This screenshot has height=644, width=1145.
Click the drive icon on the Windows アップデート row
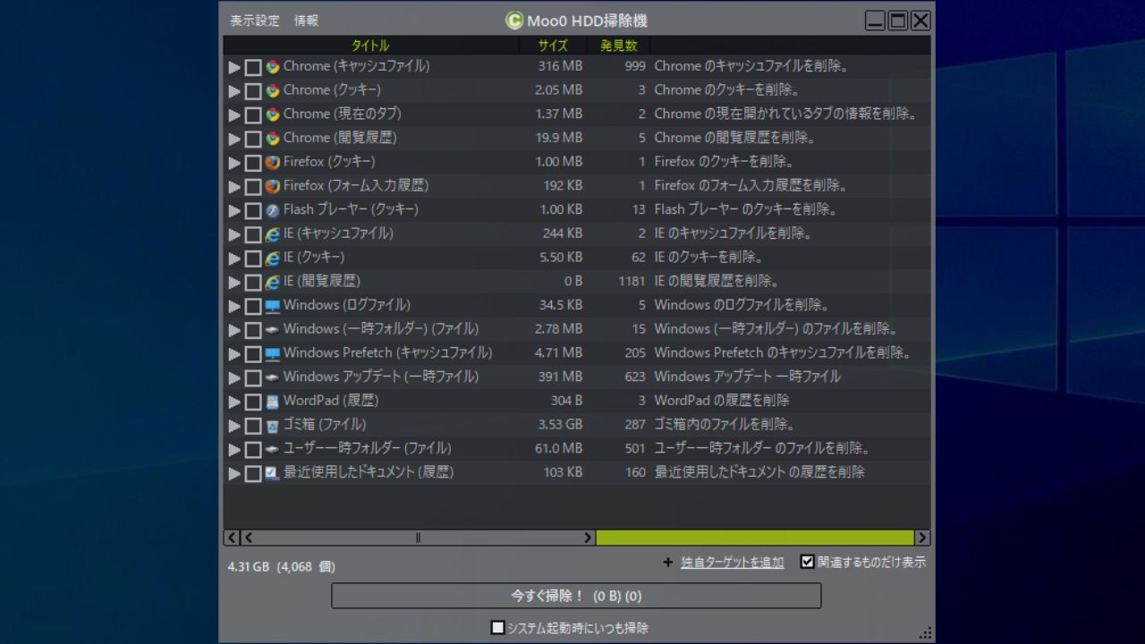pos(273,377)
